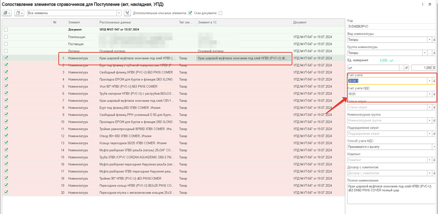Uncheck the checkbox for row 20 Переходная втулка
The width and height of the screenshot is (438, 214).
pyautogui.click(x=6, y=192)
